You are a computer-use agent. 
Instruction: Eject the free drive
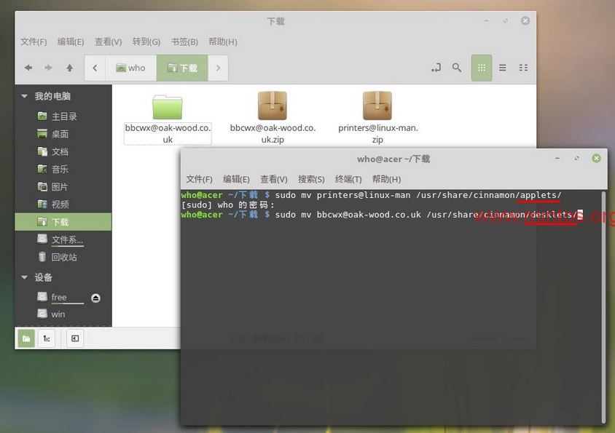[95, 298]
